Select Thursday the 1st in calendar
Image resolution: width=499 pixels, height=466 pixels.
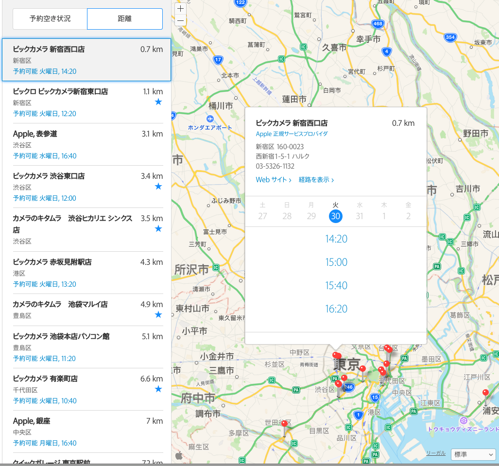tap(384, 216)
